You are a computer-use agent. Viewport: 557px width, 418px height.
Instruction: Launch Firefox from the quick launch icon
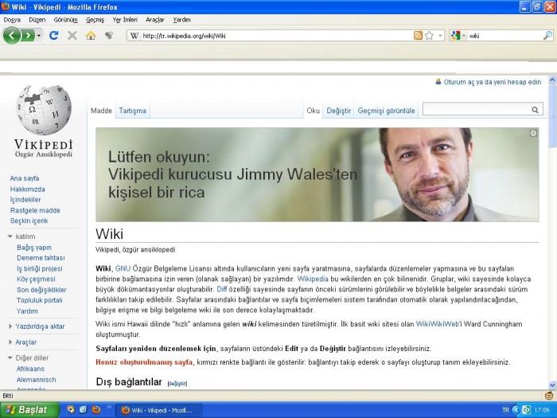click(96, 410)
